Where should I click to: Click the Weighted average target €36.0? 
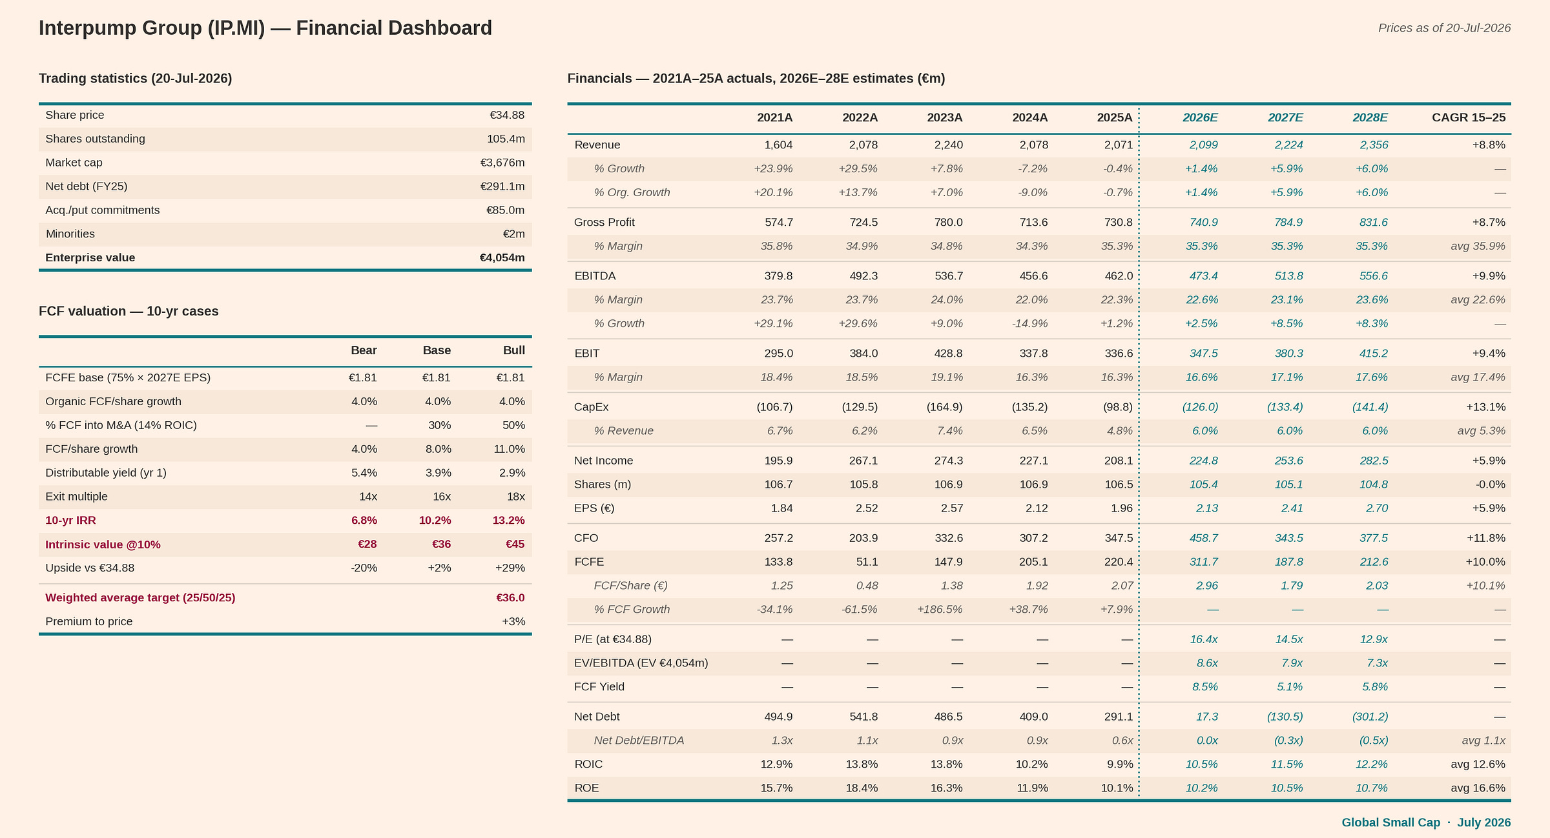click(510, 599)
